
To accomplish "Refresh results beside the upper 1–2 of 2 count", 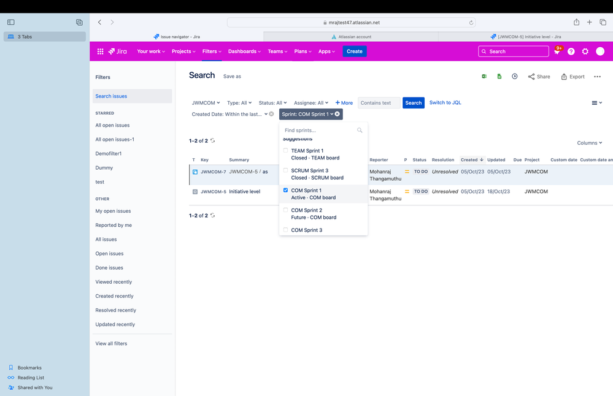I will pos(213,140).
